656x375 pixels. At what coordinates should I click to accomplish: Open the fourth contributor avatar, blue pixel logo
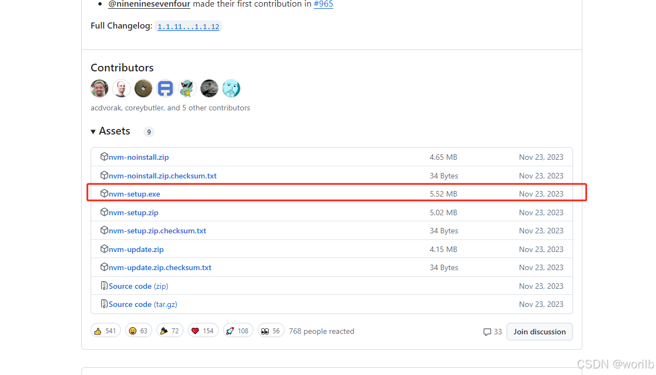pos(165,88)
